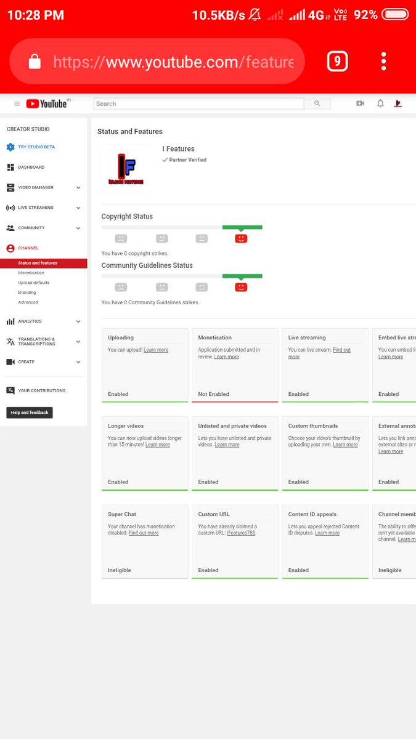Click Find out more in Super Chat card
This screenshot has width=416, height=739.
144,533
